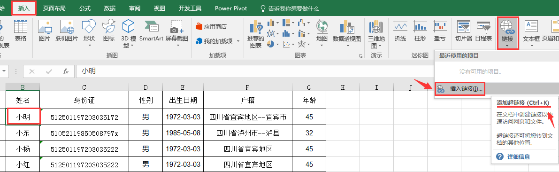Image resolution: width=559 pixels, height=172 pixels.
Task: Select column H header
Action: point(343,87)
